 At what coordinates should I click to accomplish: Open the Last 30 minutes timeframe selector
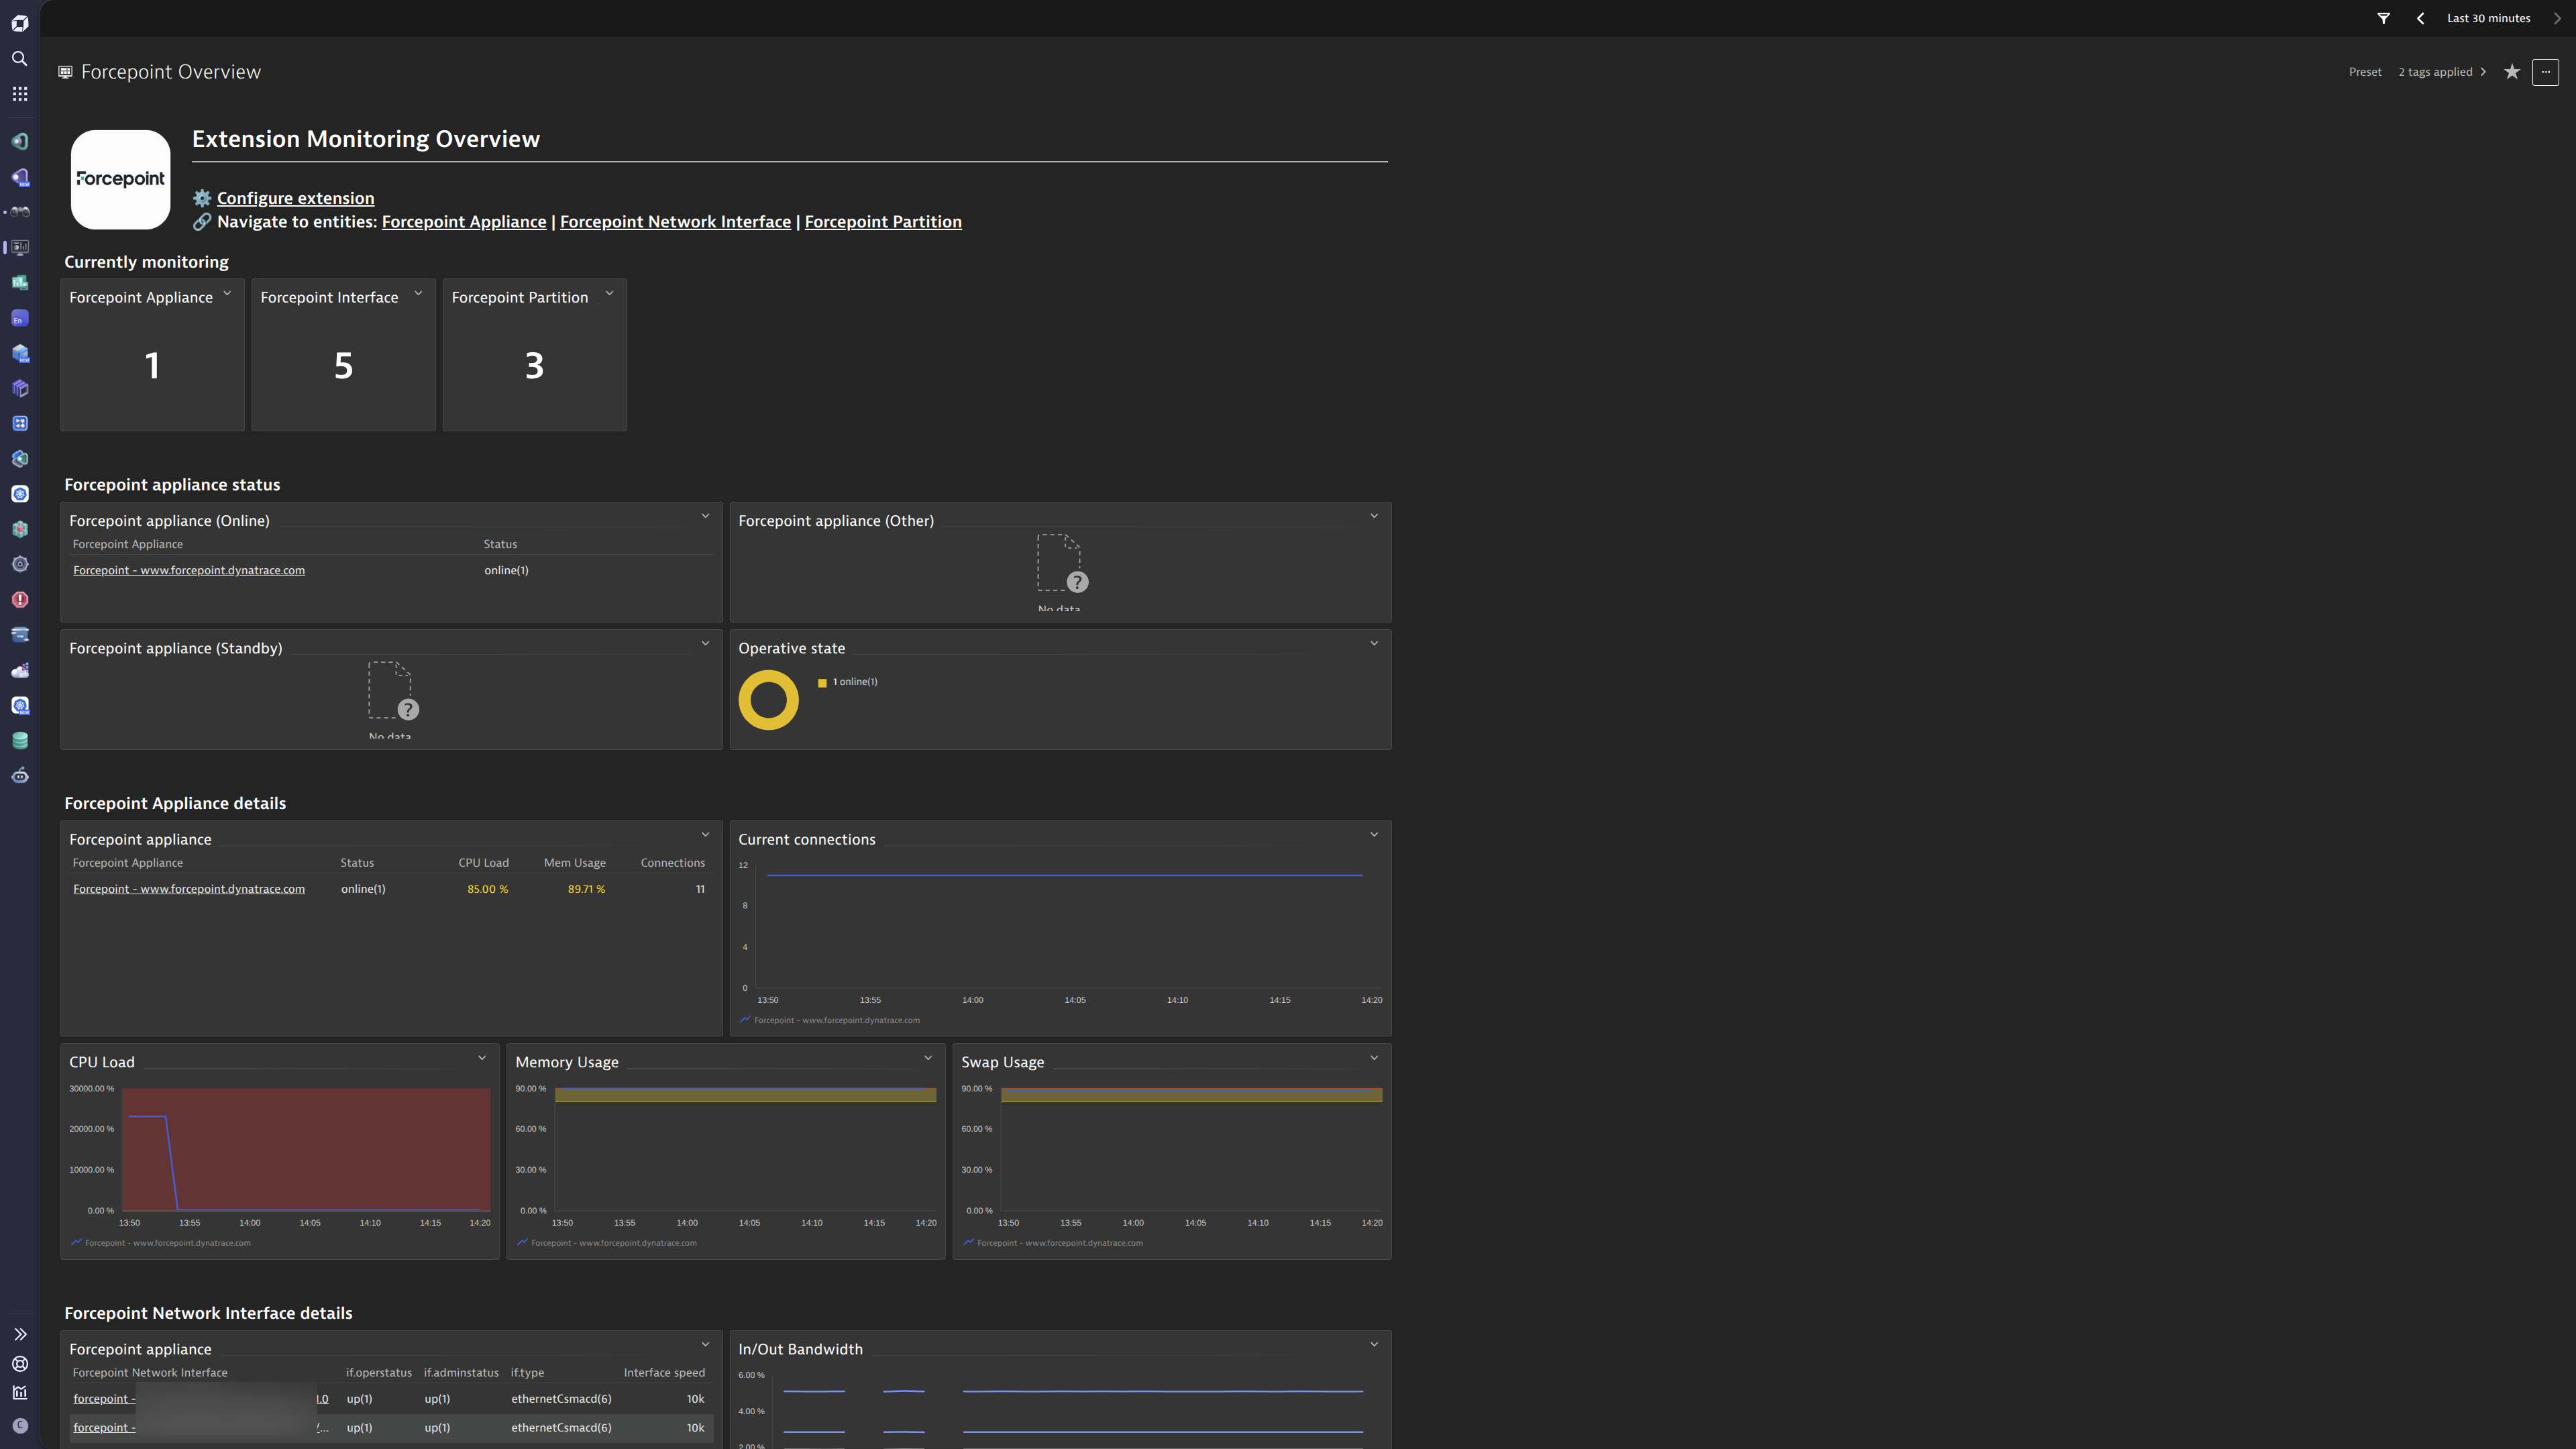(2489, 18)
